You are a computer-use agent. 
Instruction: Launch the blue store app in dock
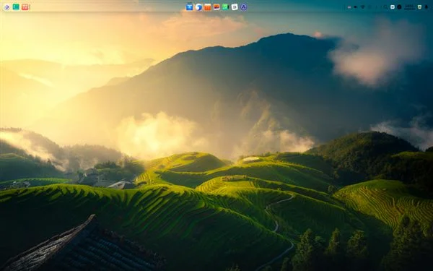(x=189, y=7)
